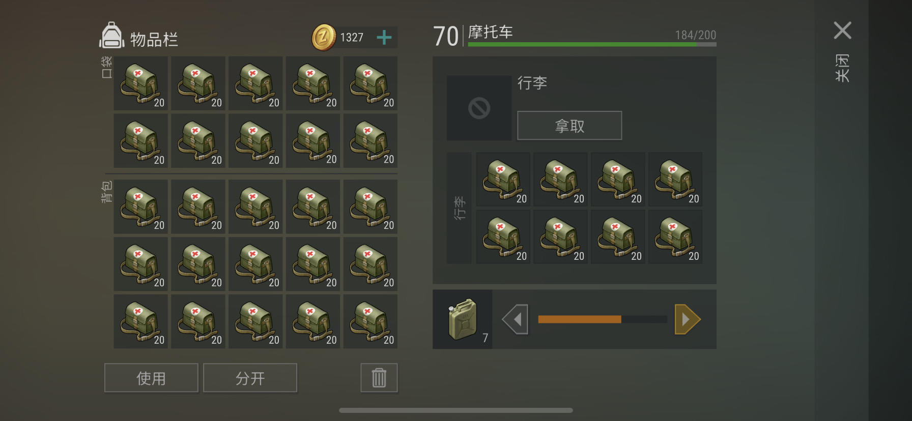Screen dimensions: 912x421
Task: Click the 分开 split button
Action: coord(250,378)
